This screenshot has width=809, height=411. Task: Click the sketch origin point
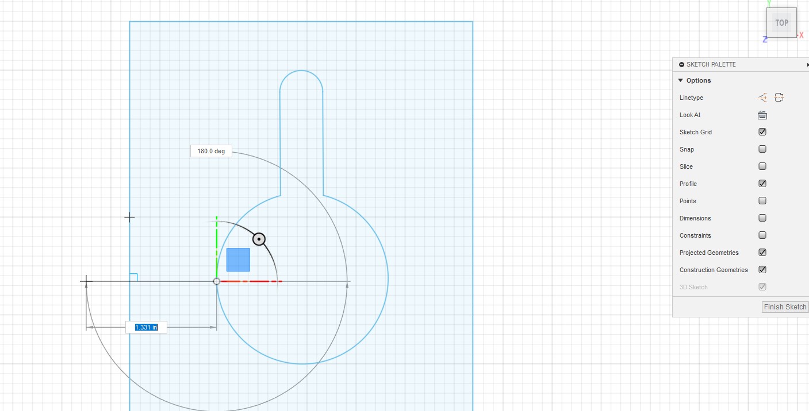(x=217, y=281)
